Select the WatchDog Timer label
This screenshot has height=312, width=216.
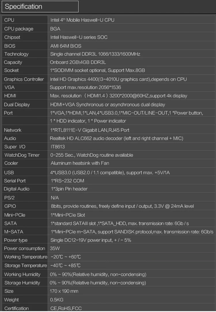22,155
